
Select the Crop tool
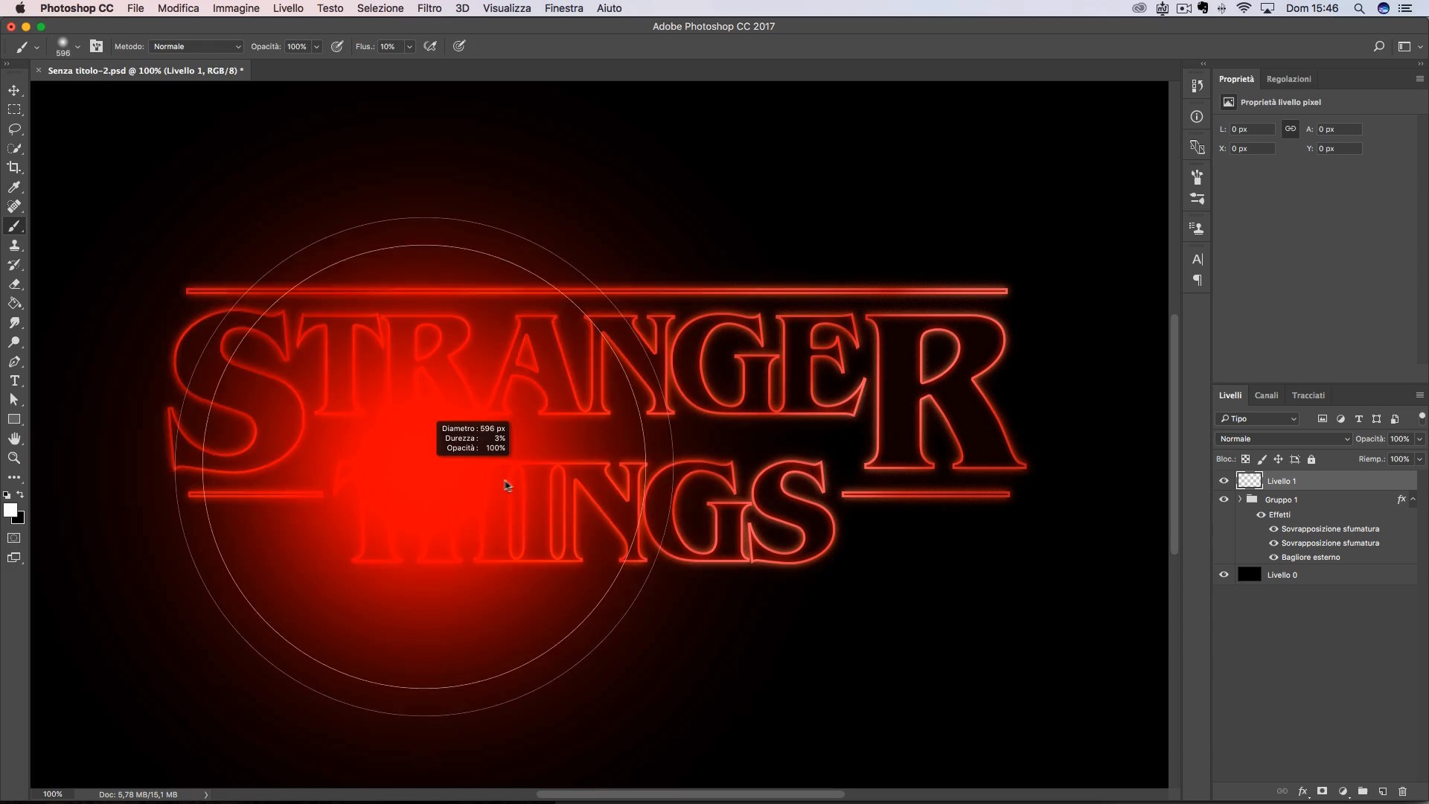(14, 167)
